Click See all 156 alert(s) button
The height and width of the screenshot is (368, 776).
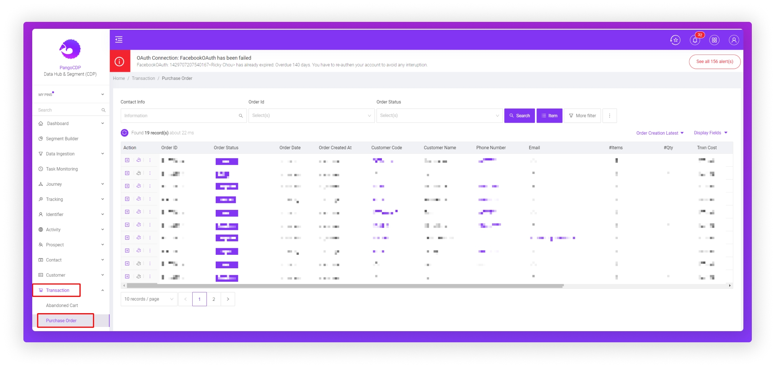click(x=714, y=61)
